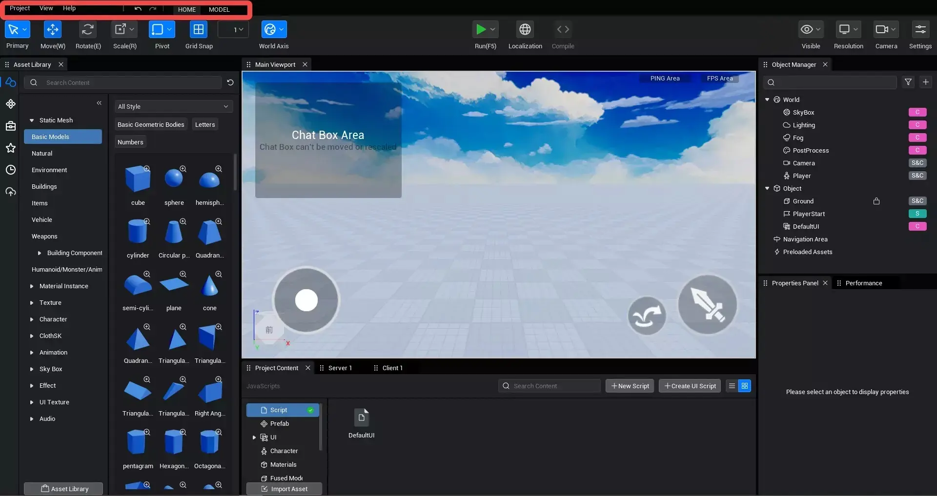Image resolution: width=937 pixels, height=496 pixels.
Task: Click the Import Asset button
Action: (x=284, y=489)
